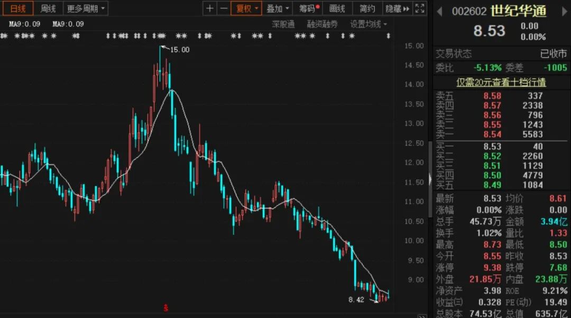The image size is (571, 318).
Task: Click the panel collapse handle beside chart
Action: [430, 179]
